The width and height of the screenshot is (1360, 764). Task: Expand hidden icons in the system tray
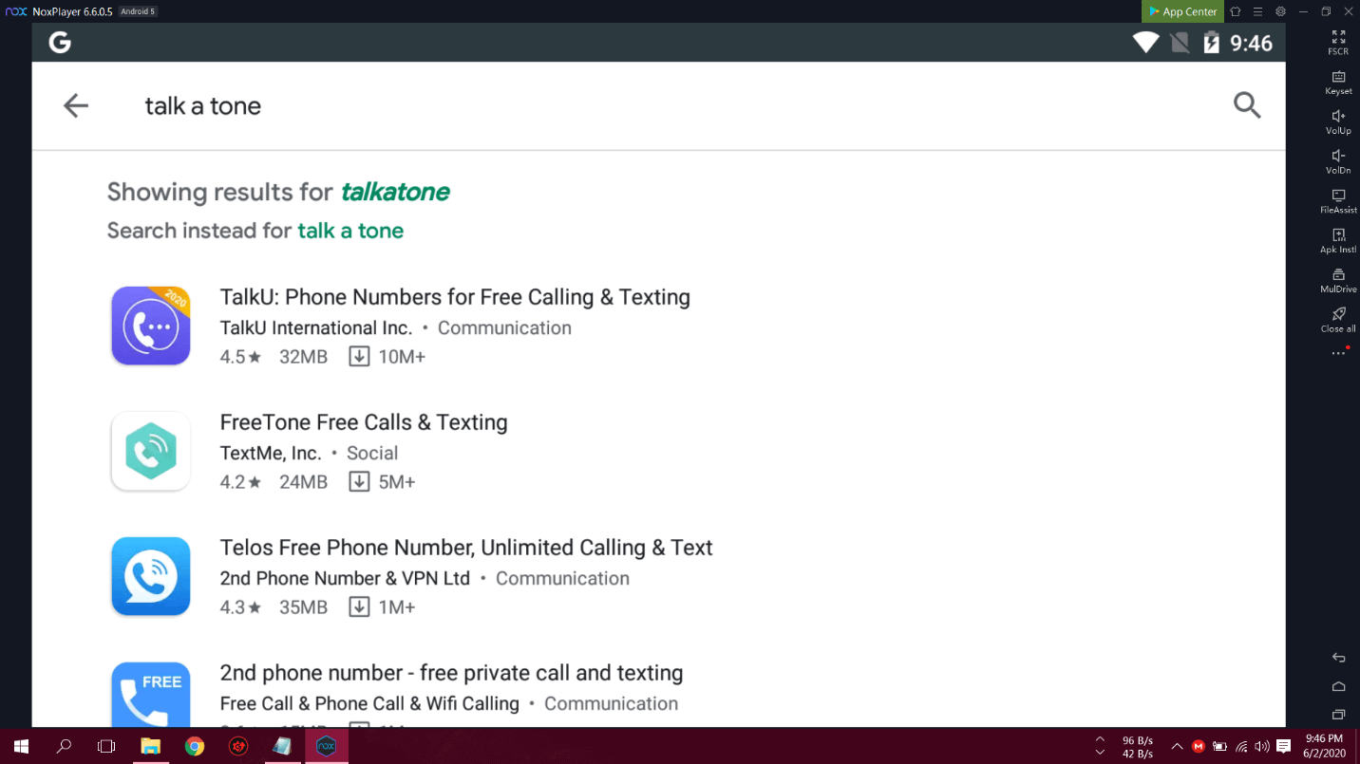point(1176,747)
